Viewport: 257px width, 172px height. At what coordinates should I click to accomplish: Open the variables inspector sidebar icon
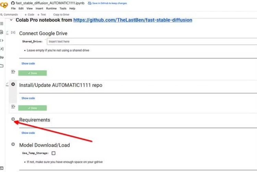tap(2, 49)
